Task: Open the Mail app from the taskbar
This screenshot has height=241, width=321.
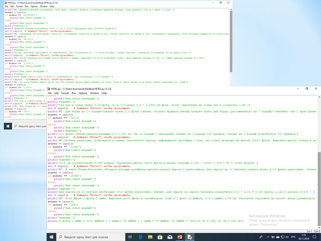Action: (170, 237)
